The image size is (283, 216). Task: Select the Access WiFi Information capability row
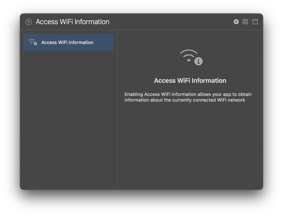(67, 42)
